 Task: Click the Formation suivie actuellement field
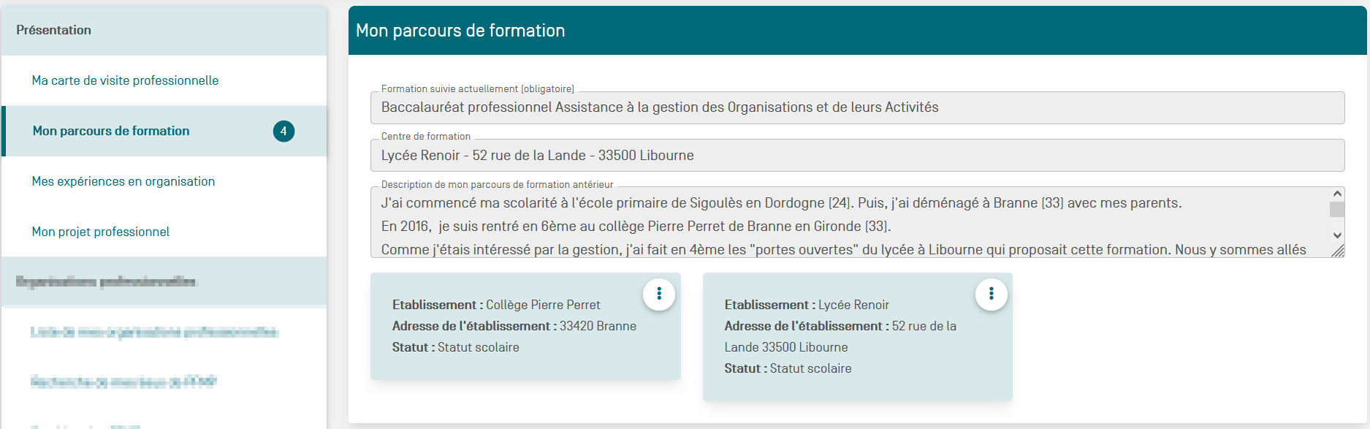tap(856, 108)
